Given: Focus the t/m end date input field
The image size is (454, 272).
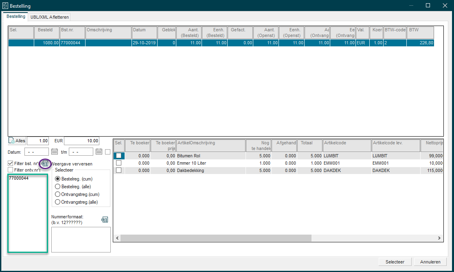Looking at the screenshot, I should (81, 152).
